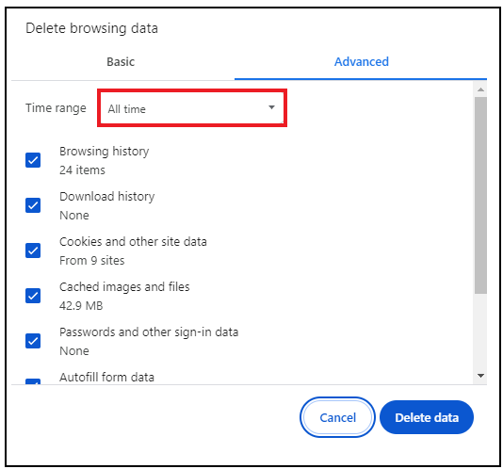Click the Browsing history label
The width and height of the screenshot is (503, 469).
(x=105, y=152)
